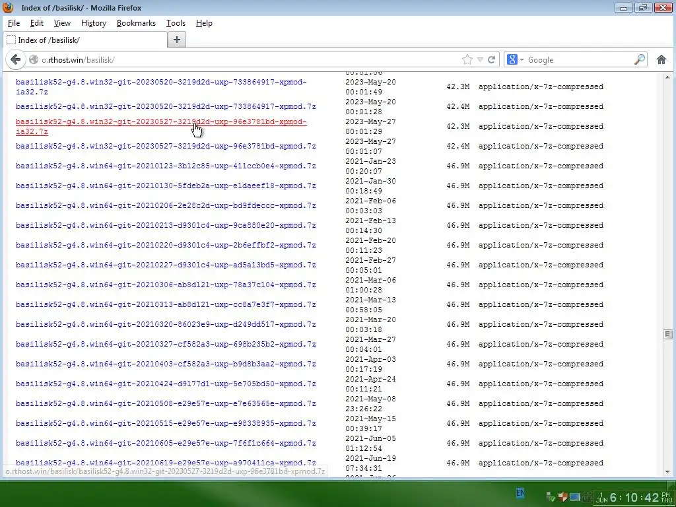Click the blue monitor tray icon

(x=574, y=497)
